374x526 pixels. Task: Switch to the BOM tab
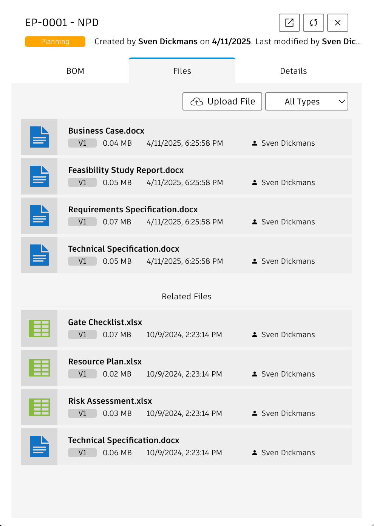(x=75, y=71)
